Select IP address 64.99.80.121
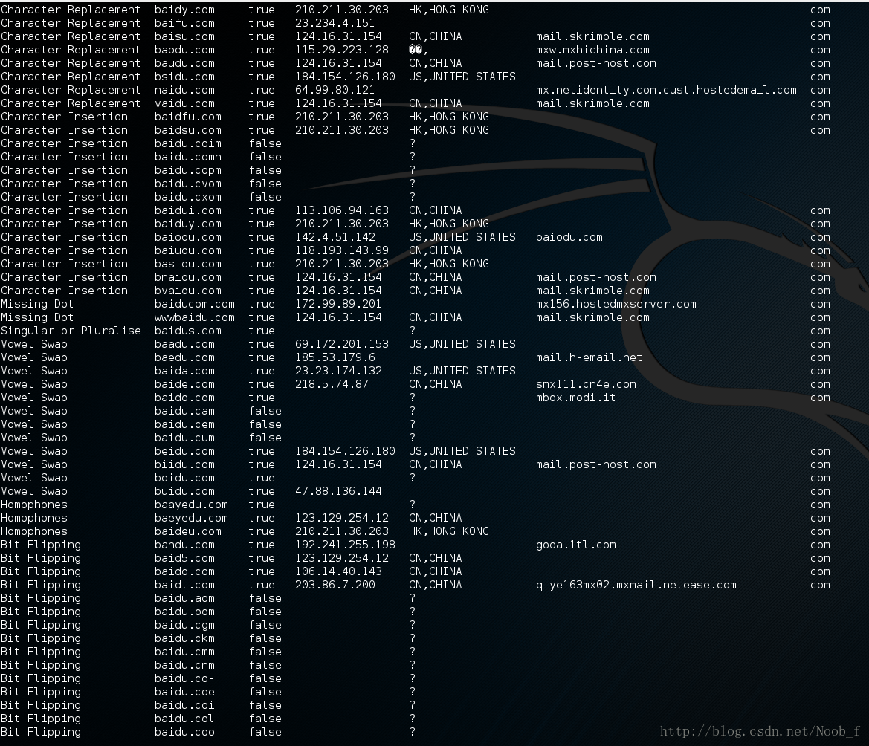The width and height of the screenshot is (869, 746). (x=335, y=90)
